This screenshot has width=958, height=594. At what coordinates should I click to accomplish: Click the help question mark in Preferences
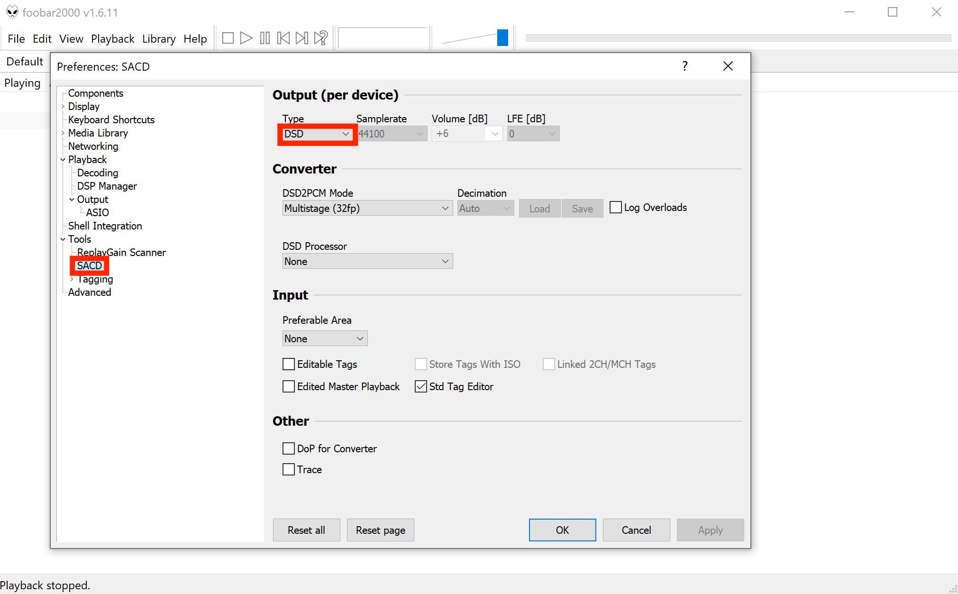click(684, 66)
